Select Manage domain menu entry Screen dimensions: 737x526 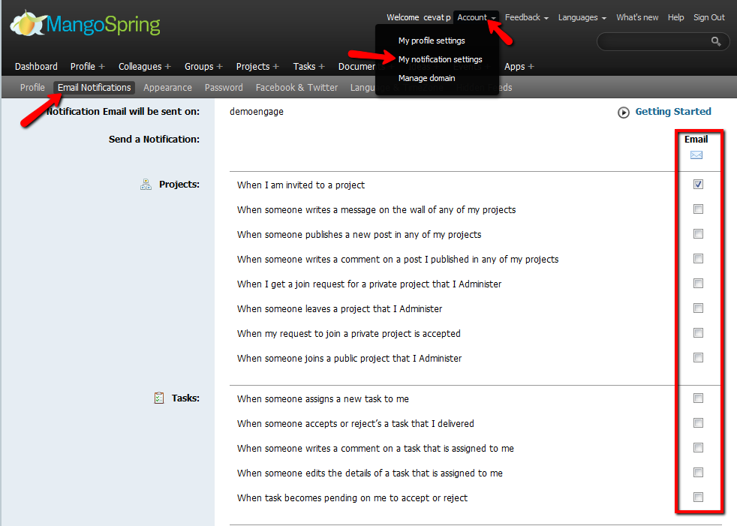coord(426,78)
